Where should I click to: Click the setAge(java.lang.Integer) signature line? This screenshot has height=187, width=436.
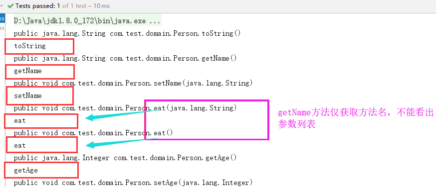133,183
